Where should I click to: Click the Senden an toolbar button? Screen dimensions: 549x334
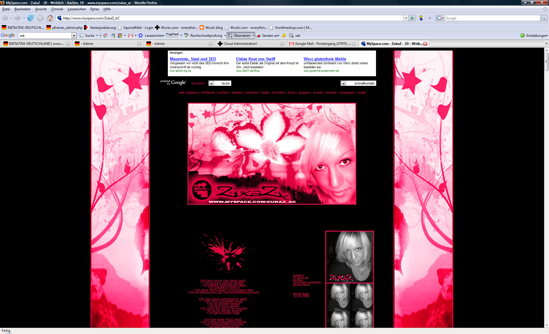pos(268,35)
